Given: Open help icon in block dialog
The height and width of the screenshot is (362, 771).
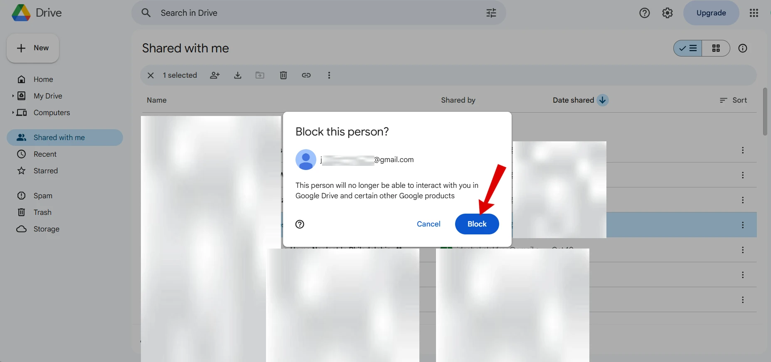Looking at the screenshot, I should 300,224.
